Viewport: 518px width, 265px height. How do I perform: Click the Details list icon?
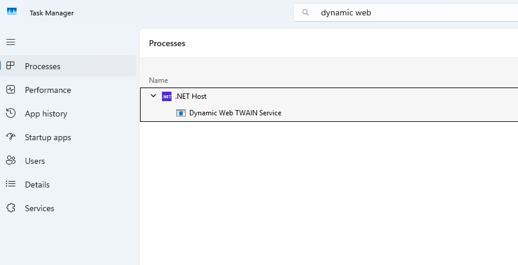(x=11, y=184)
